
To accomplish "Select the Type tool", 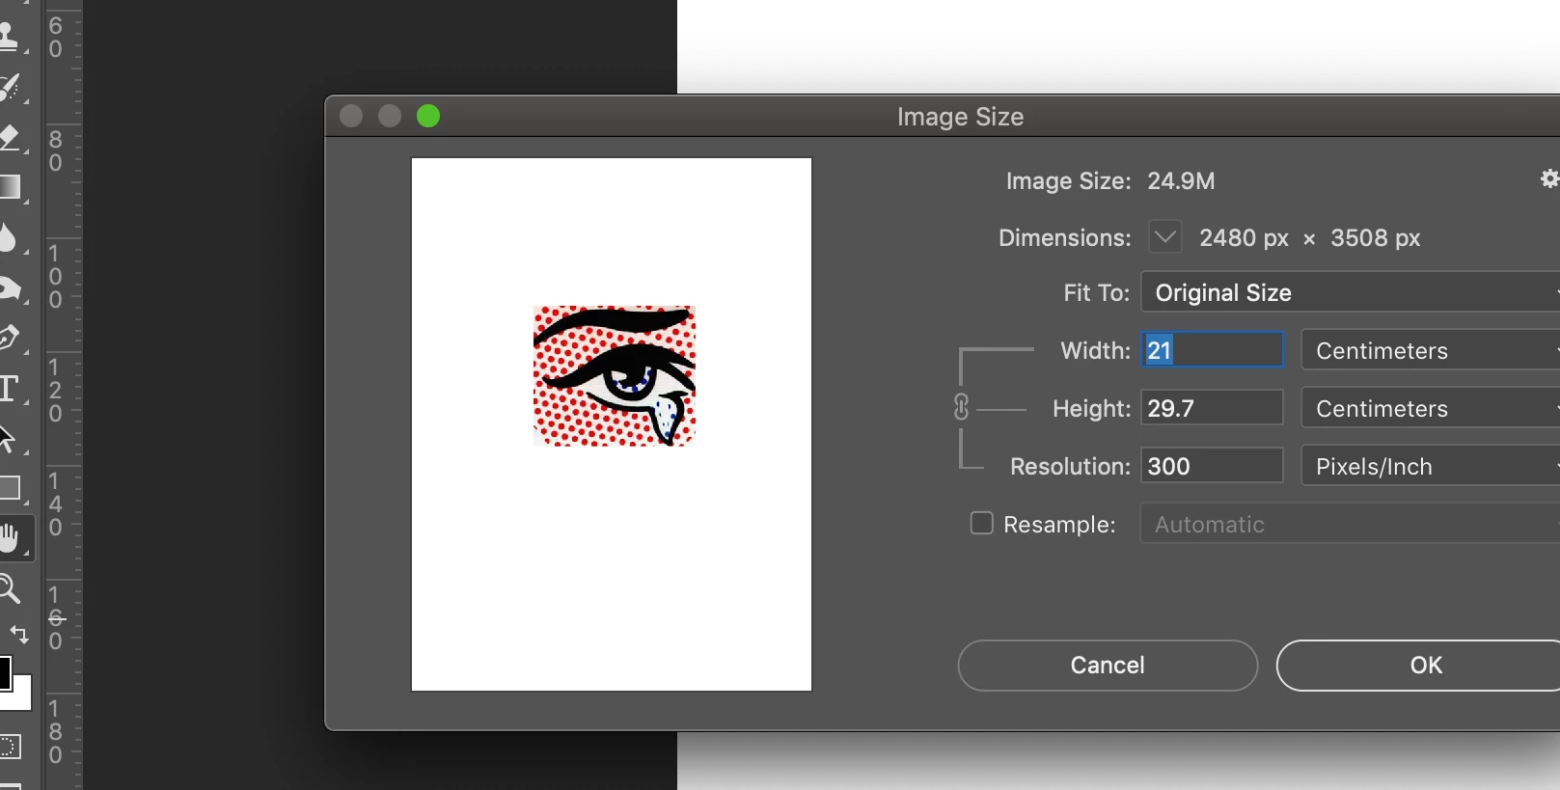I will 8,389.
